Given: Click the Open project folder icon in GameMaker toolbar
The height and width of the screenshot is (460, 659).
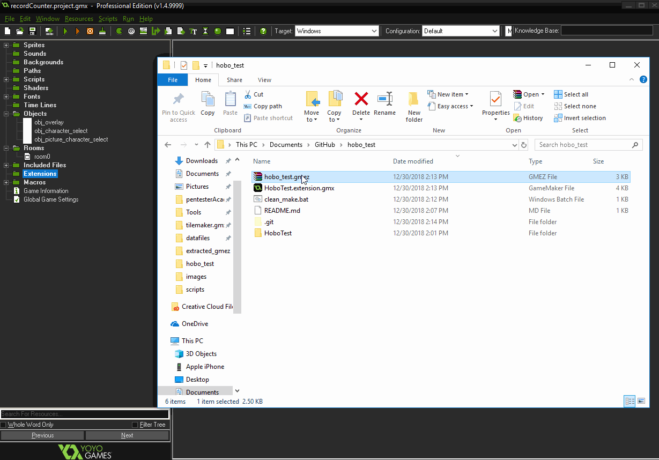Looking at the screenshot, I should (20, 31).
